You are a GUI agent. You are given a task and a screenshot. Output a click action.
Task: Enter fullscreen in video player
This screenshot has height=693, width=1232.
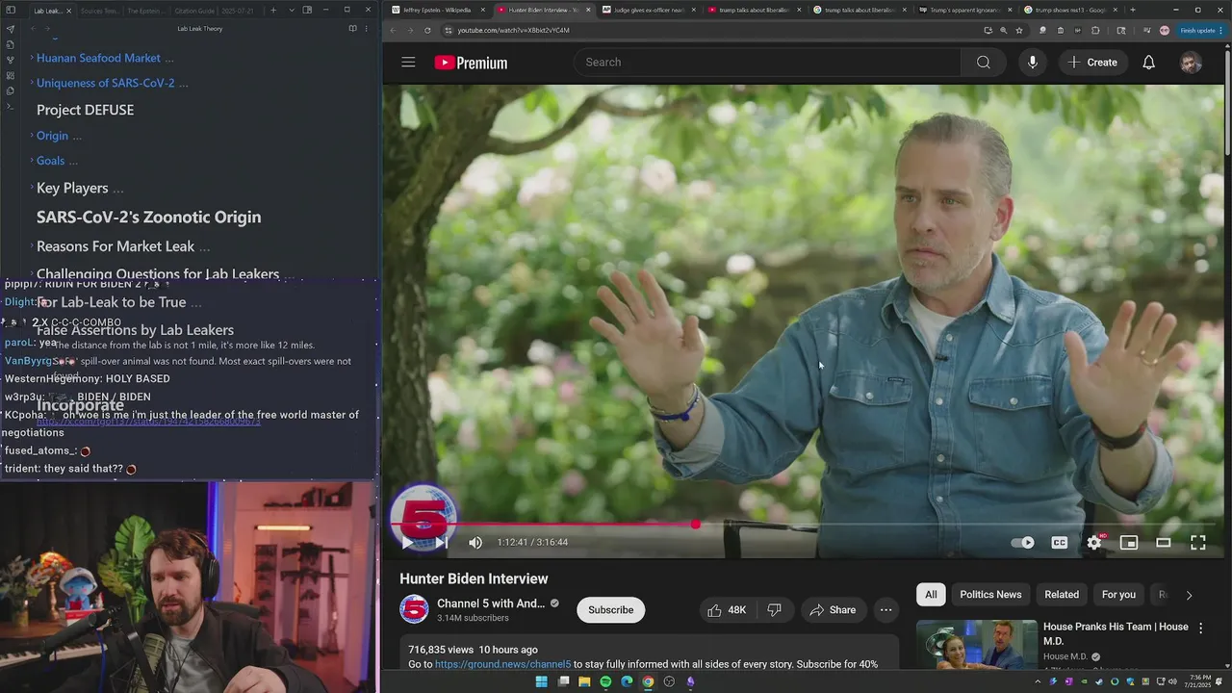coord(1198,543)
